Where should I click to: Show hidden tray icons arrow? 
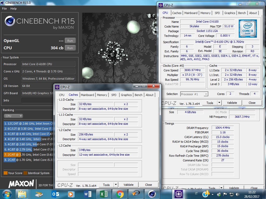(x=212, y=194)
